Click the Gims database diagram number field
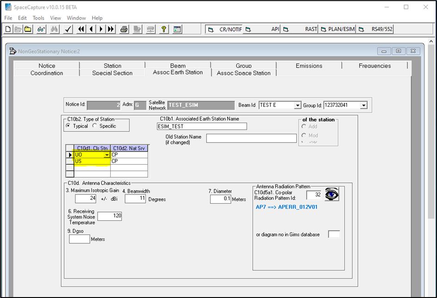The width and height of the screenshot is (437, 298). click(x=334, y=234)
